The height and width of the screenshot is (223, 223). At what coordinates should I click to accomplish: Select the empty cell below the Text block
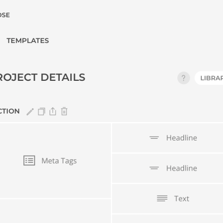(x=168, y=219)
